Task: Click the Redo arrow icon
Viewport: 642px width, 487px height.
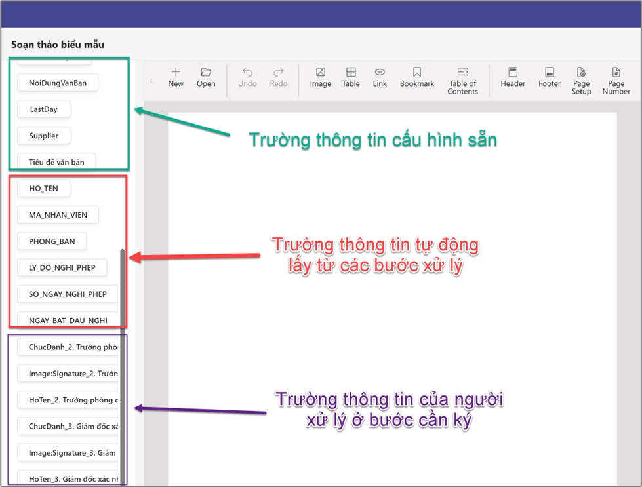Action: coord(279,73)
